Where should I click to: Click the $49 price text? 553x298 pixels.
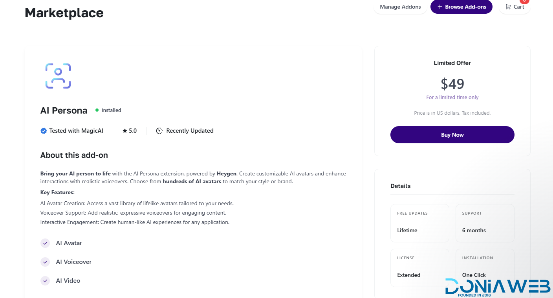point(452,84)
